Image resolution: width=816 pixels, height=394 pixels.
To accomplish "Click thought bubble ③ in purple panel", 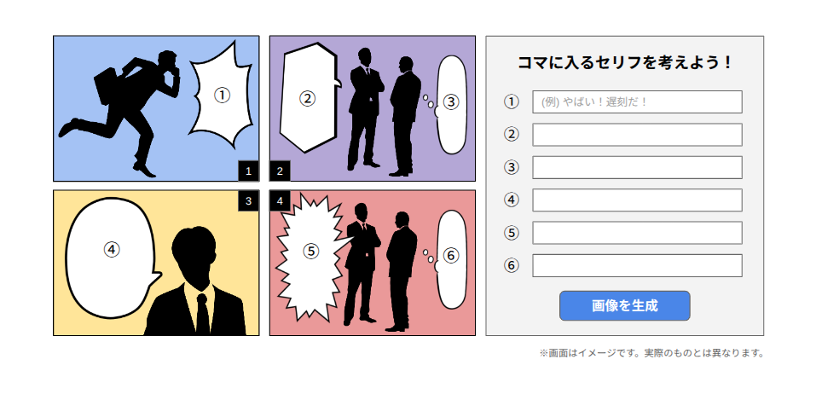I will pos(450,104).
